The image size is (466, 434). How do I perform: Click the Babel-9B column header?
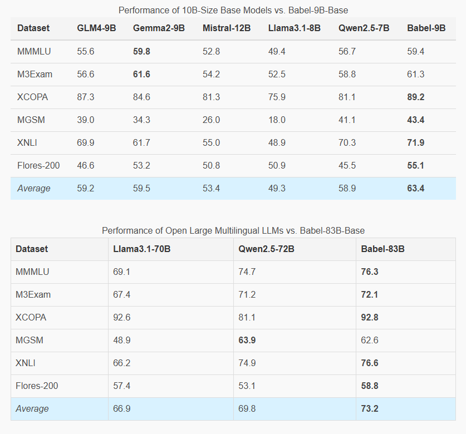tap(426, 28)
